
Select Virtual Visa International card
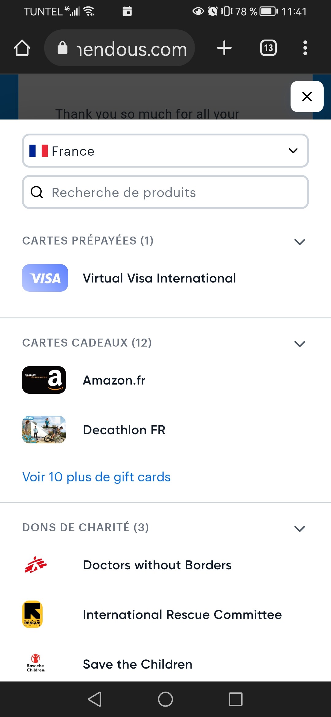159,278
